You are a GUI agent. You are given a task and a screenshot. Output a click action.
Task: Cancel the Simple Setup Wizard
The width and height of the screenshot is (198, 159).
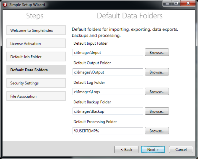tap(181, 150)
